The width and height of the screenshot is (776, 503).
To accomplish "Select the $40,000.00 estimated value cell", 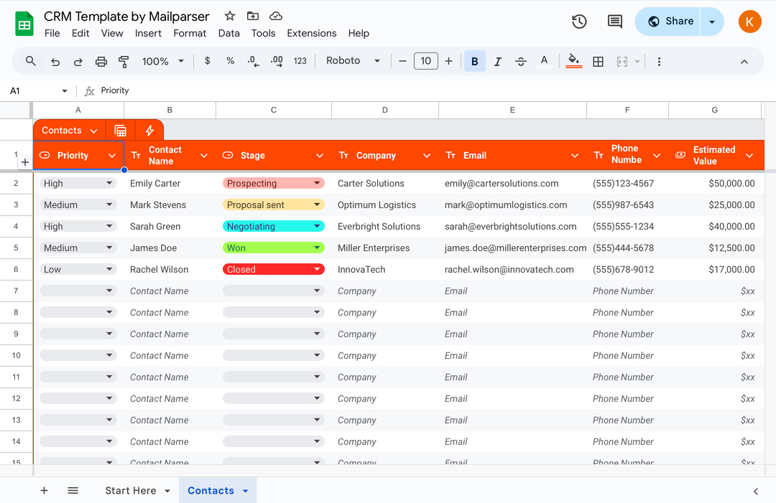I will tap(715, 226).
